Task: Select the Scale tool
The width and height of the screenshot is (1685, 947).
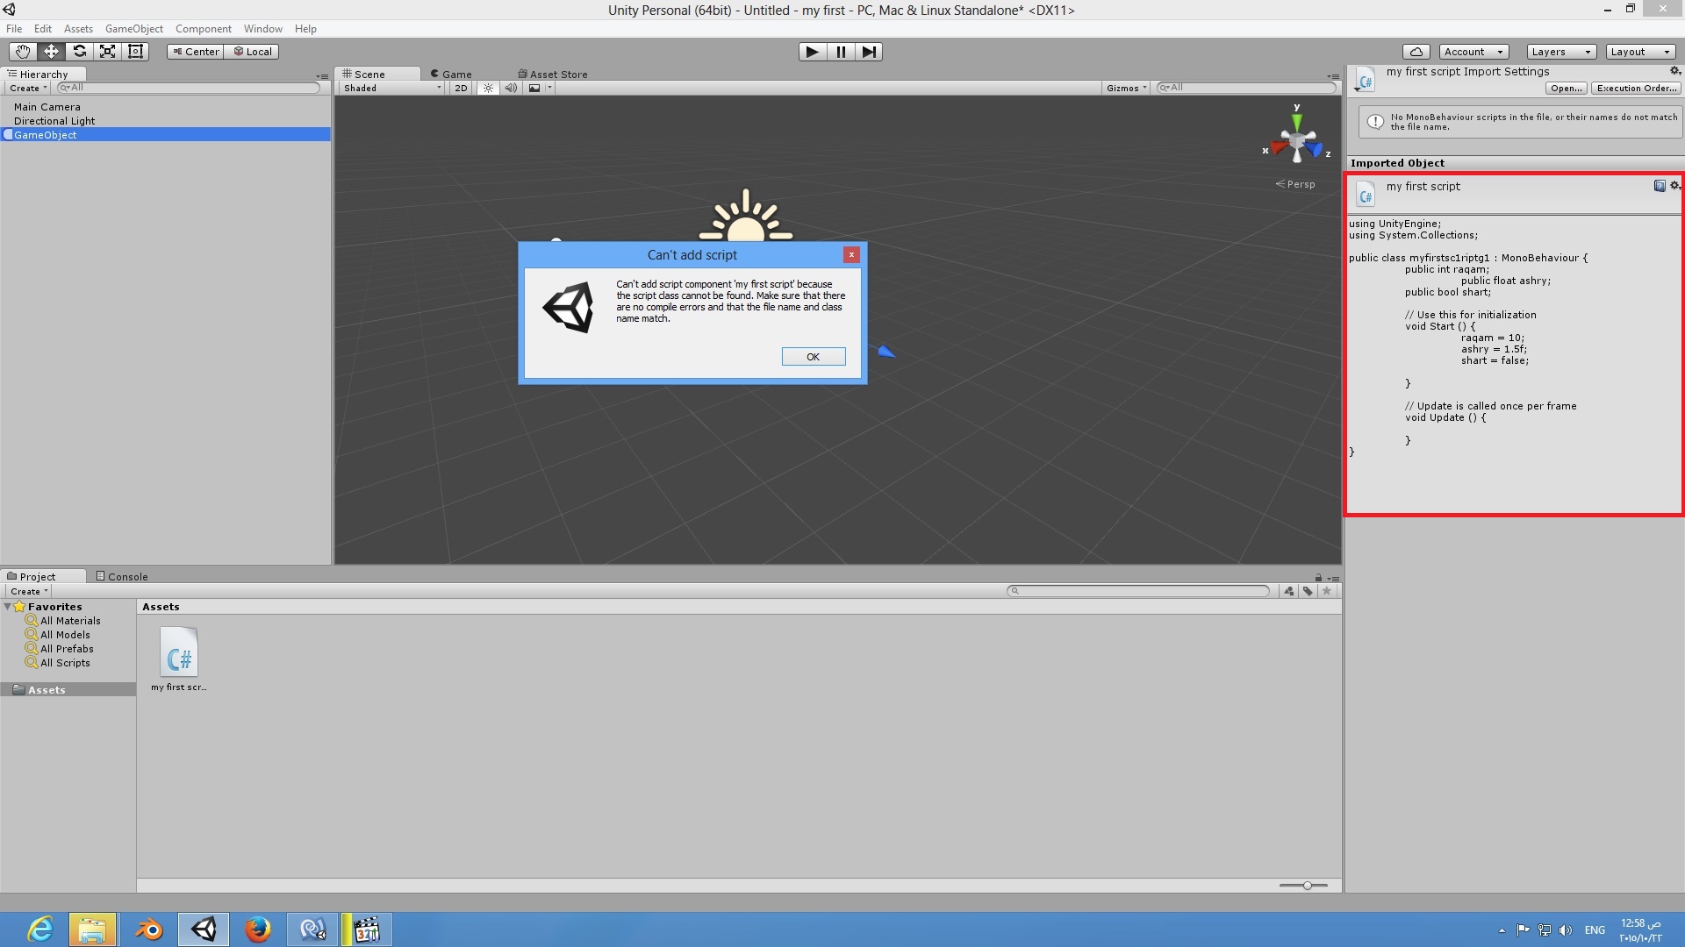Action: [x=107, y=52]
